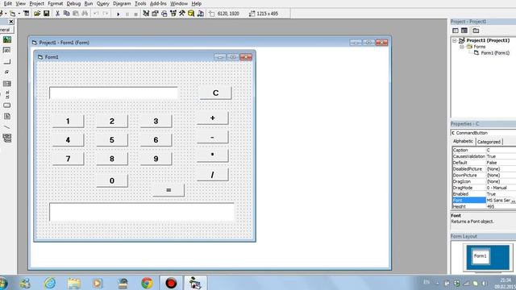Select the C button on Form1
The height and width of the screenshot is (290, 516).
[x=215, y=93]
